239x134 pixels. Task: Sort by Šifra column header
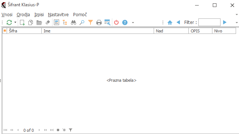click(x=24, y=31)
